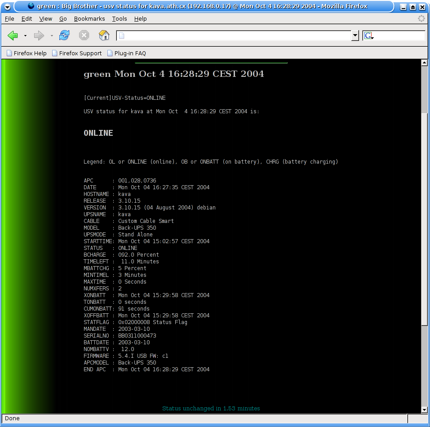Open the Firefox Support bookmark
Screen dimensions: 430x427
click(x=77, y=53)
